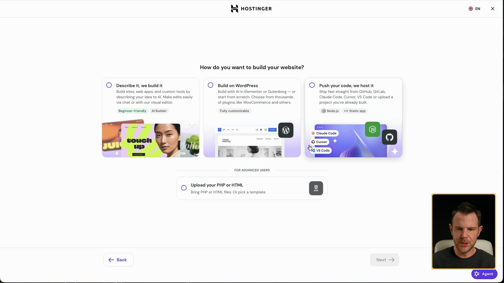Click the 'touch up' website preview thumbnail

[x=151, y=140]
